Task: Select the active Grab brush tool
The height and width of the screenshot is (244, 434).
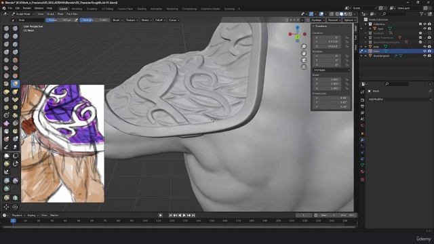Action: click(15, 83)
